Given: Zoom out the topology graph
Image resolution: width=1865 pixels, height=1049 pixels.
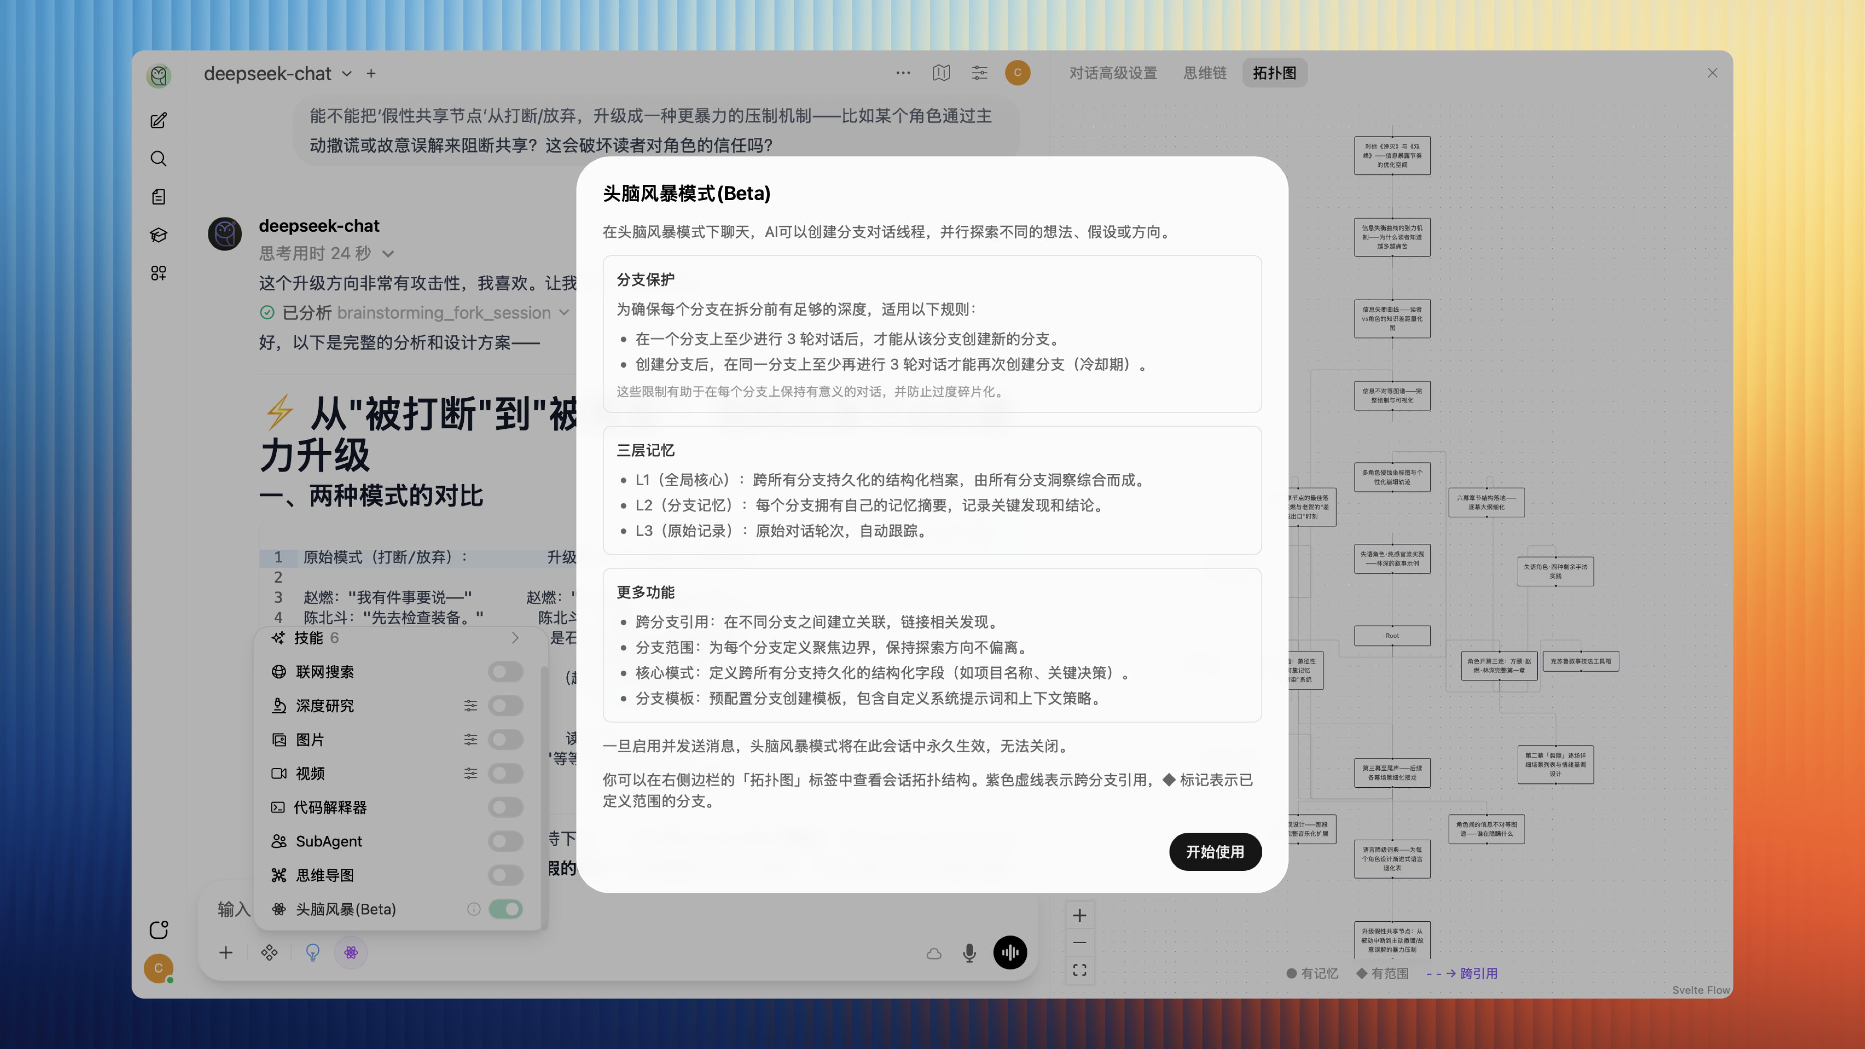Looking at the screenshot, I should (1080, 943).
